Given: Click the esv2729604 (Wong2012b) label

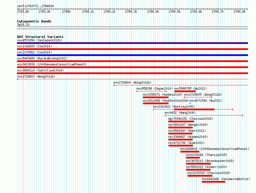Looking at the screenshot, I should click(132, 82).
